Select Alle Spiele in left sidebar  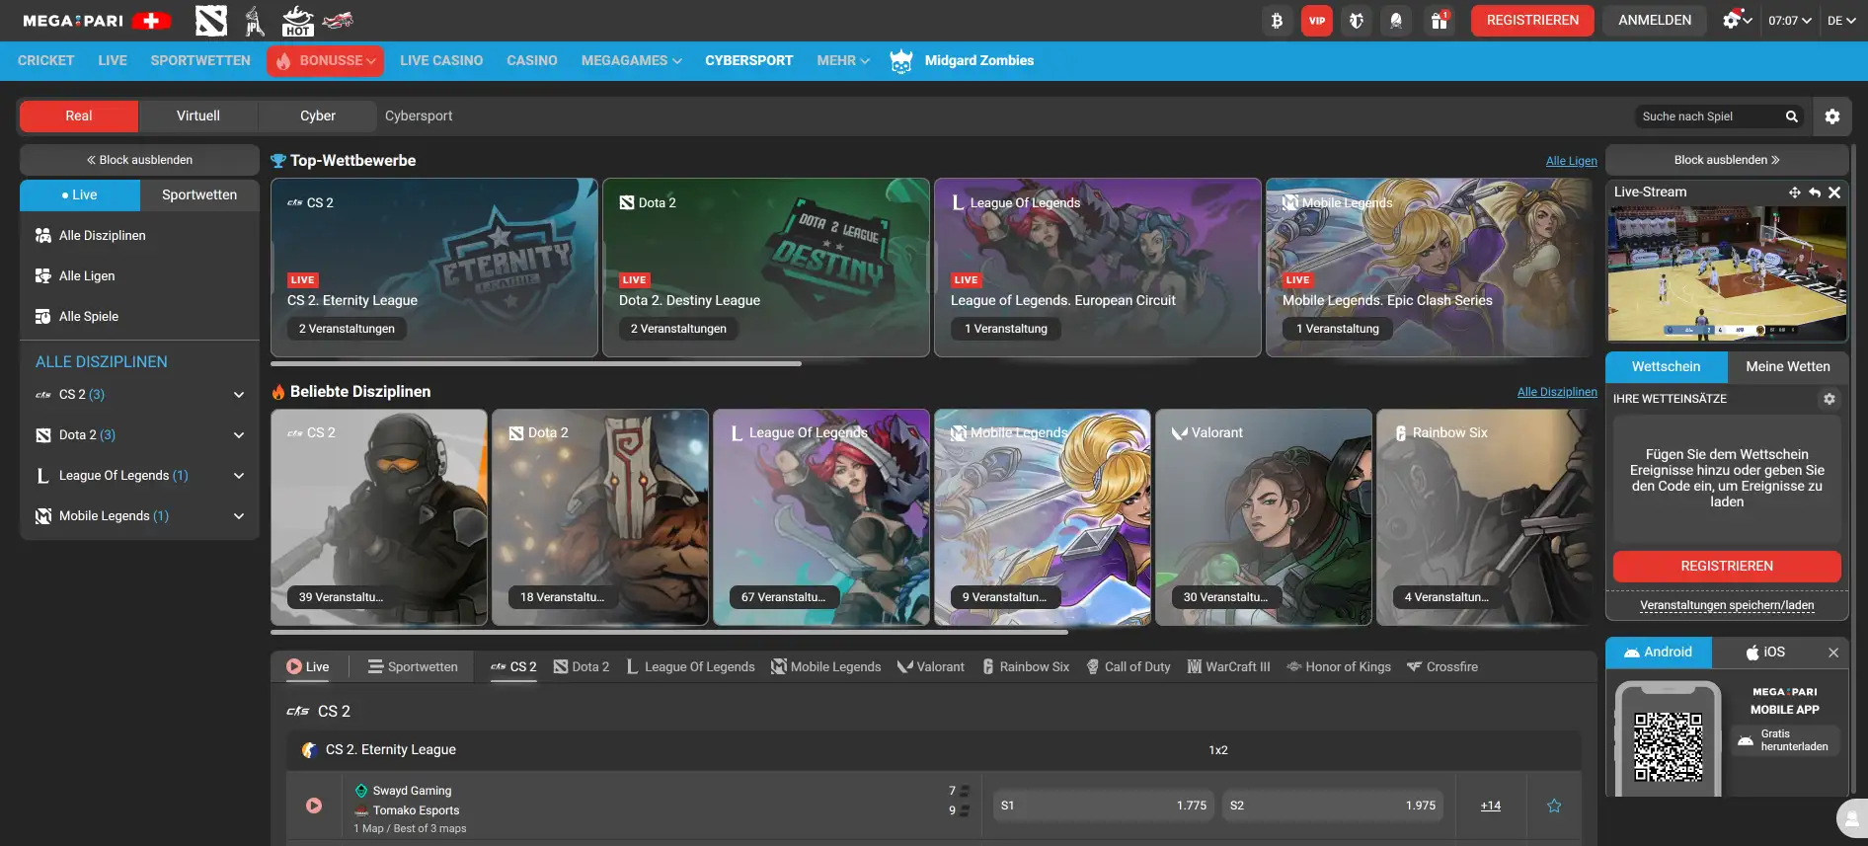[139, 316]
